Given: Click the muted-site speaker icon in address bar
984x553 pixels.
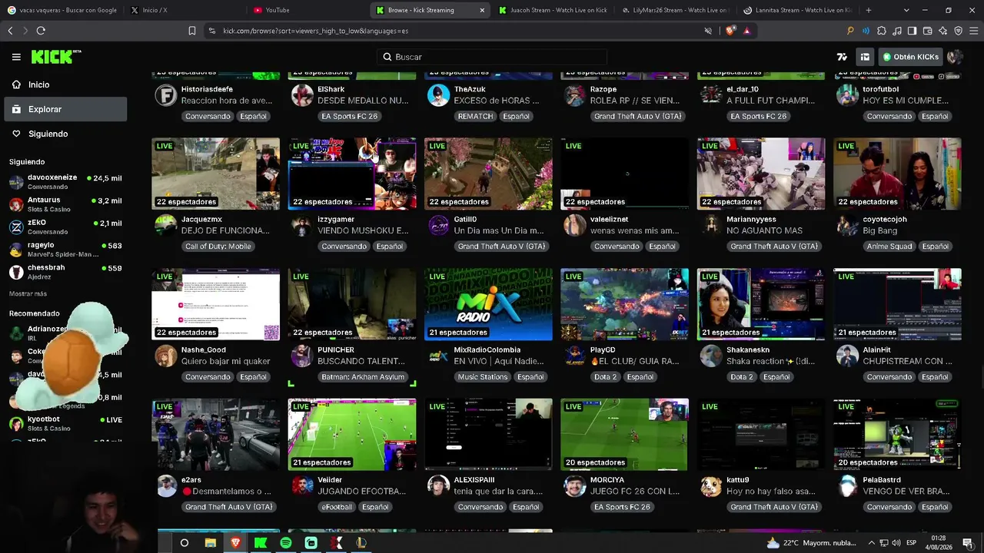Looking at the screenshot, I should [708, 31].
